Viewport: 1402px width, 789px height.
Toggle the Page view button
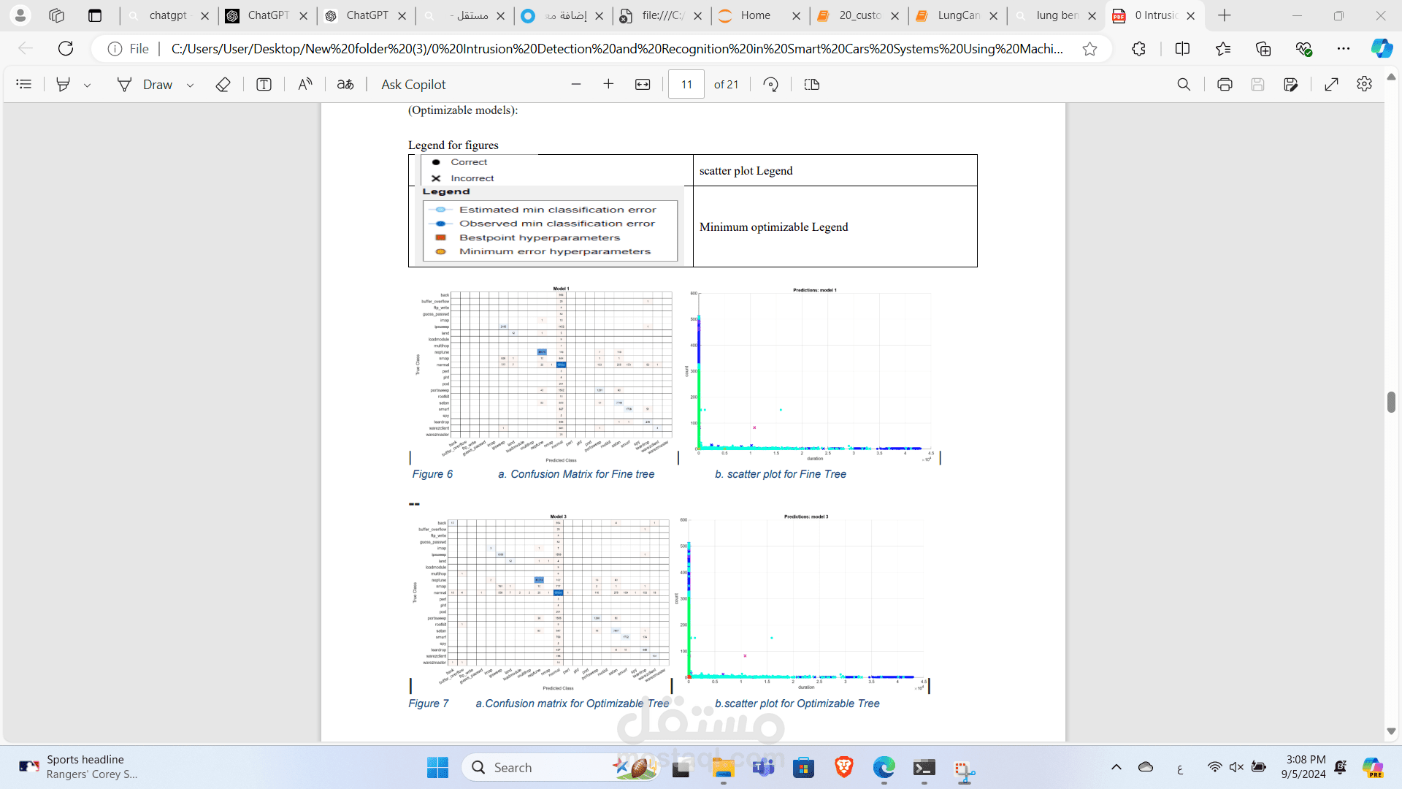pyautogui.click(x=811, y=85)
